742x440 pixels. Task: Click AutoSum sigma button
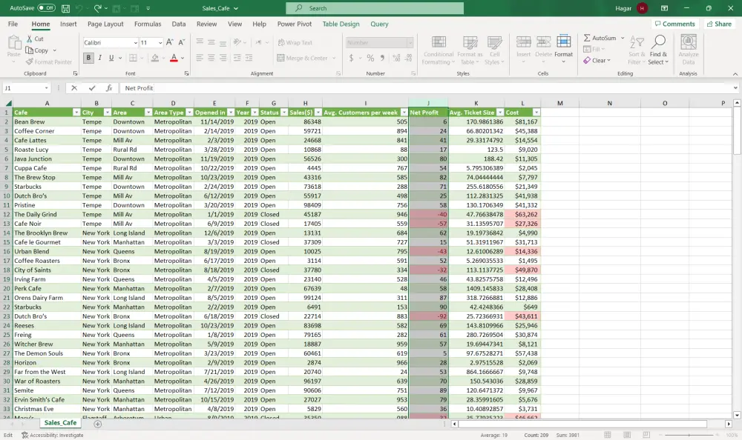tap(599, 38)
